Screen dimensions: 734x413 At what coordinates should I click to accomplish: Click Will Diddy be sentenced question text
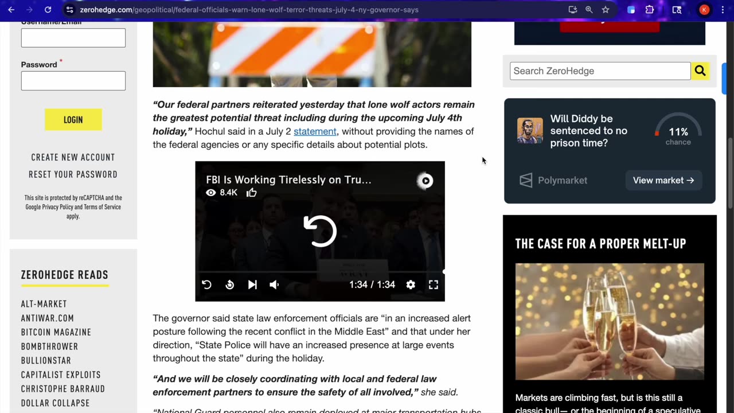(x=588, y=131)
